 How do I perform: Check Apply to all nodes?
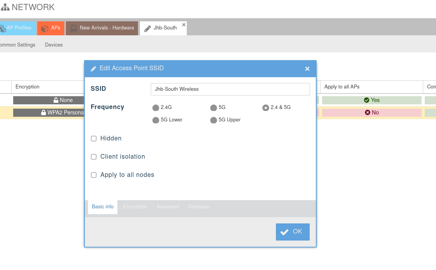coord(94,175)
